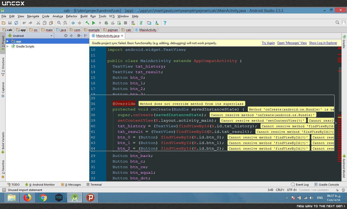Open the Android Monitor tool window
347x209 pixels.
pyautogui.click(x=40, y=185)
